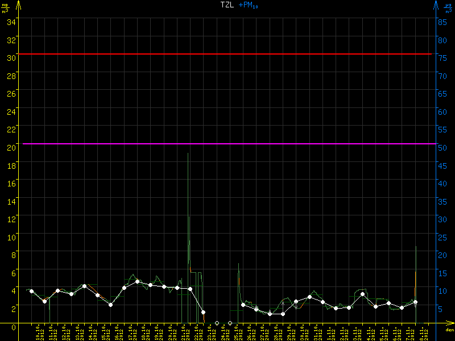Click the blue right axis arrow

pos(436,6)
